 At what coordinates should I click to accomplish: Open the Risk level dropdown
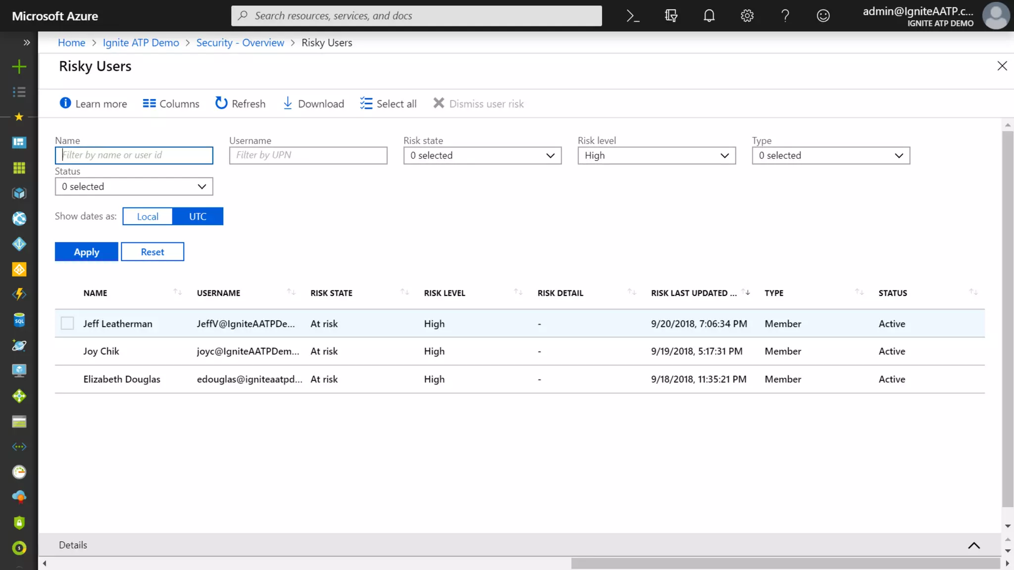coord(657,155)
